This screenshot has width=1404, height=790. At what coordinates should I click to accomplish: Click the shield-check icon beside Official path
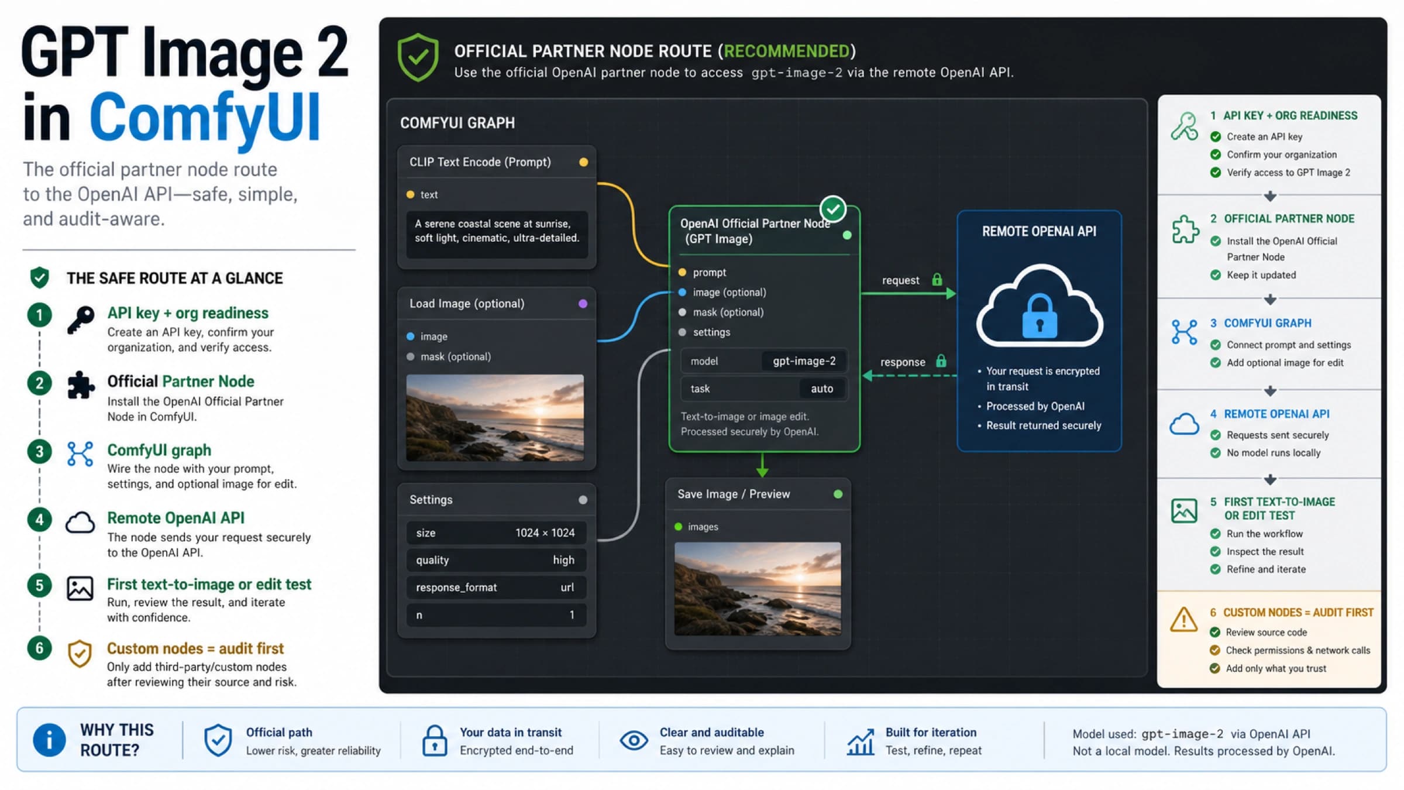[x=218, y=740]
